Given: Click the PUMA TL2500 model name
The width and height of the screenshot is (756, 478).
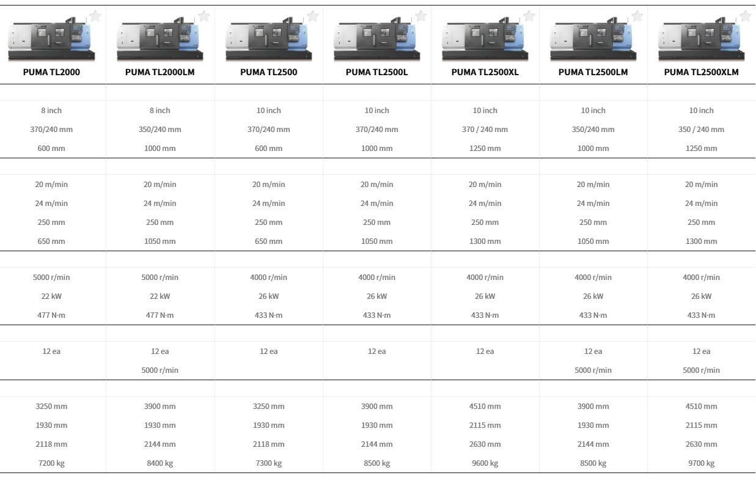Looking at the screenshot, I should [x=269, y=72].
